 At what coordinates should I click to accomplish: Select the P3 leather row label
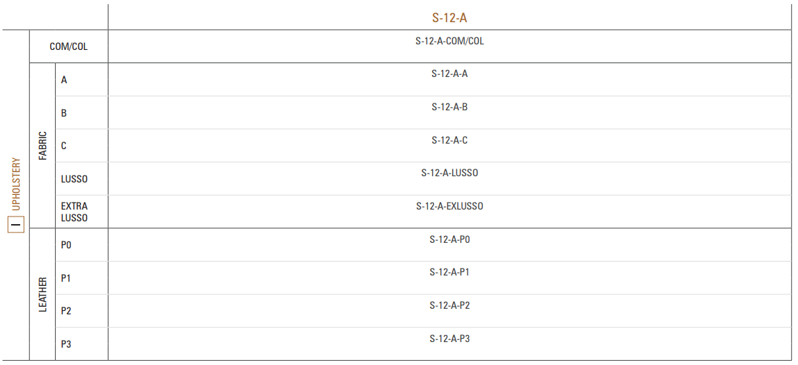tap(66, 344)
